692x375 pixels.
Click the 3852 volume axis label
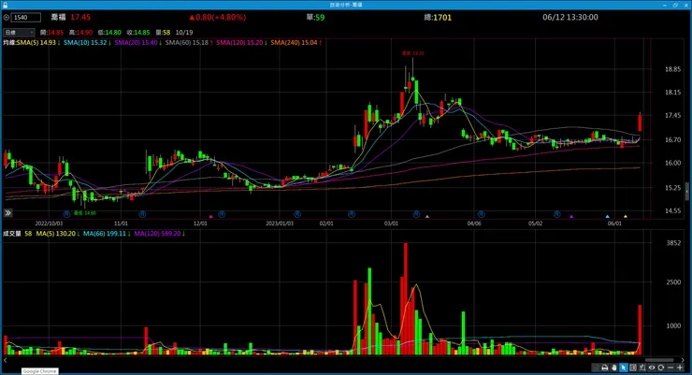tap(673, 242)
